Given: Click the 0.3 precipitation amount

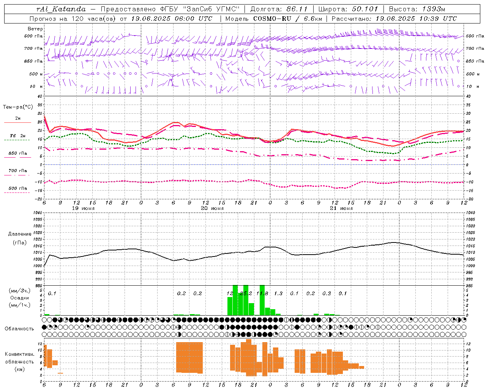Looking at the screenshot, I should click(327, 293).
